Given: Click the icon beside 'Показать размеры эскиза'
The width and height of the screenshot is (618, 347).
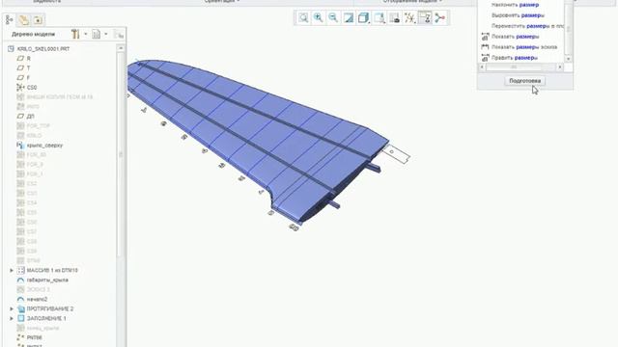Looking at the screenshot, I should (485, 47).
